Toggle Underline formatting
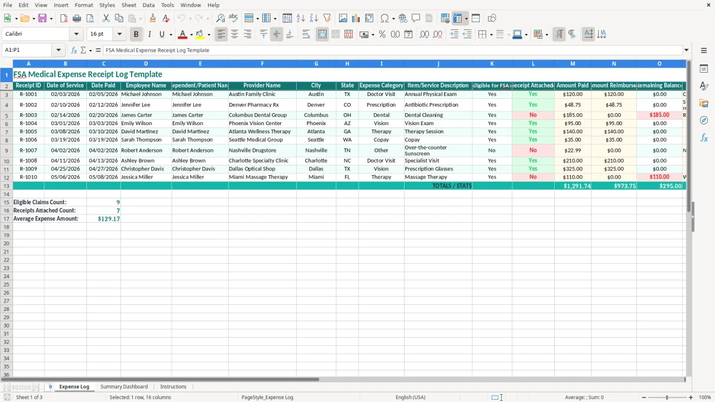 [161, 35]
